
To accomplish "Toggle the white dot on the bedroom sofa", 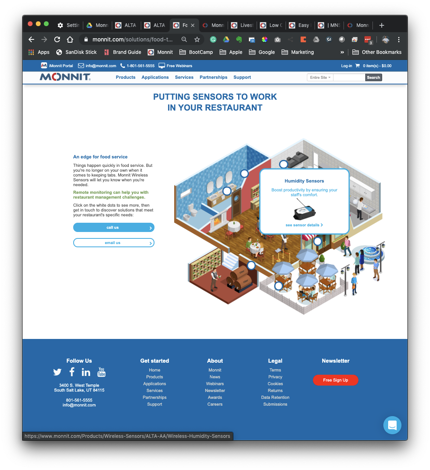I will tap(284, 164).
